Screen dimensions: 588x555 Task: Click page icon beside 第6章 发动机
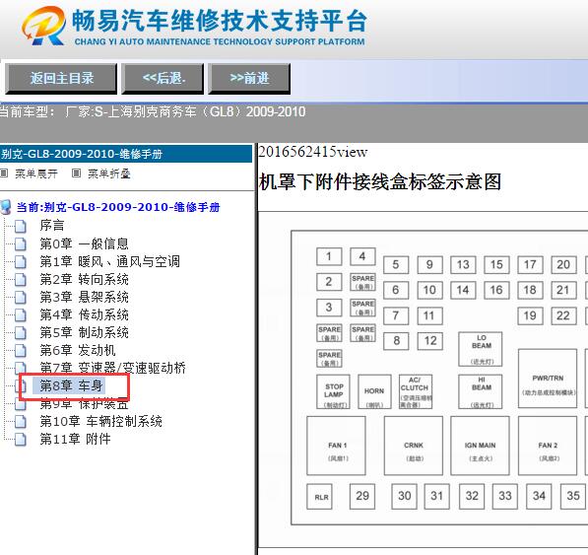point(21,351)
